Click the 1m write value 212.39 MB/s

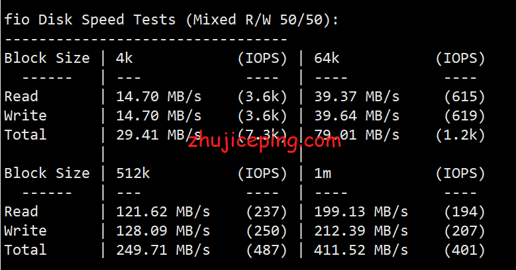tap(361, 231)
